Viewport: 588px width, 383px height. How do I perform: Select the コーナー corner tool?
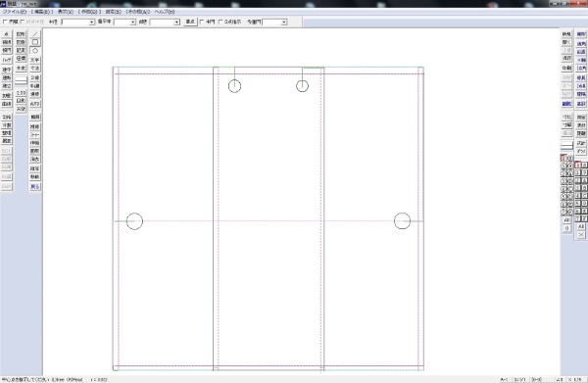pyautogui.click(x=35, y=134)
